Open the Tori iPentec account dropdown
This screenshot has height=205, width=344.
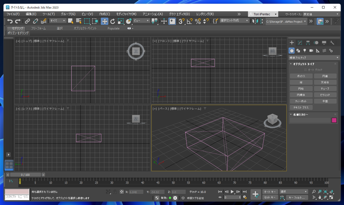pos(263,14)
